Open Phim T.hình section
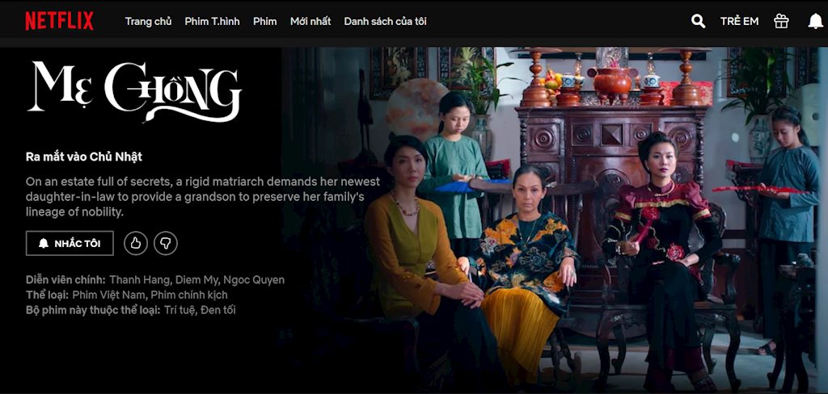Image resolution: width=828 pixels, height=394 pixels. click(213, 21)
